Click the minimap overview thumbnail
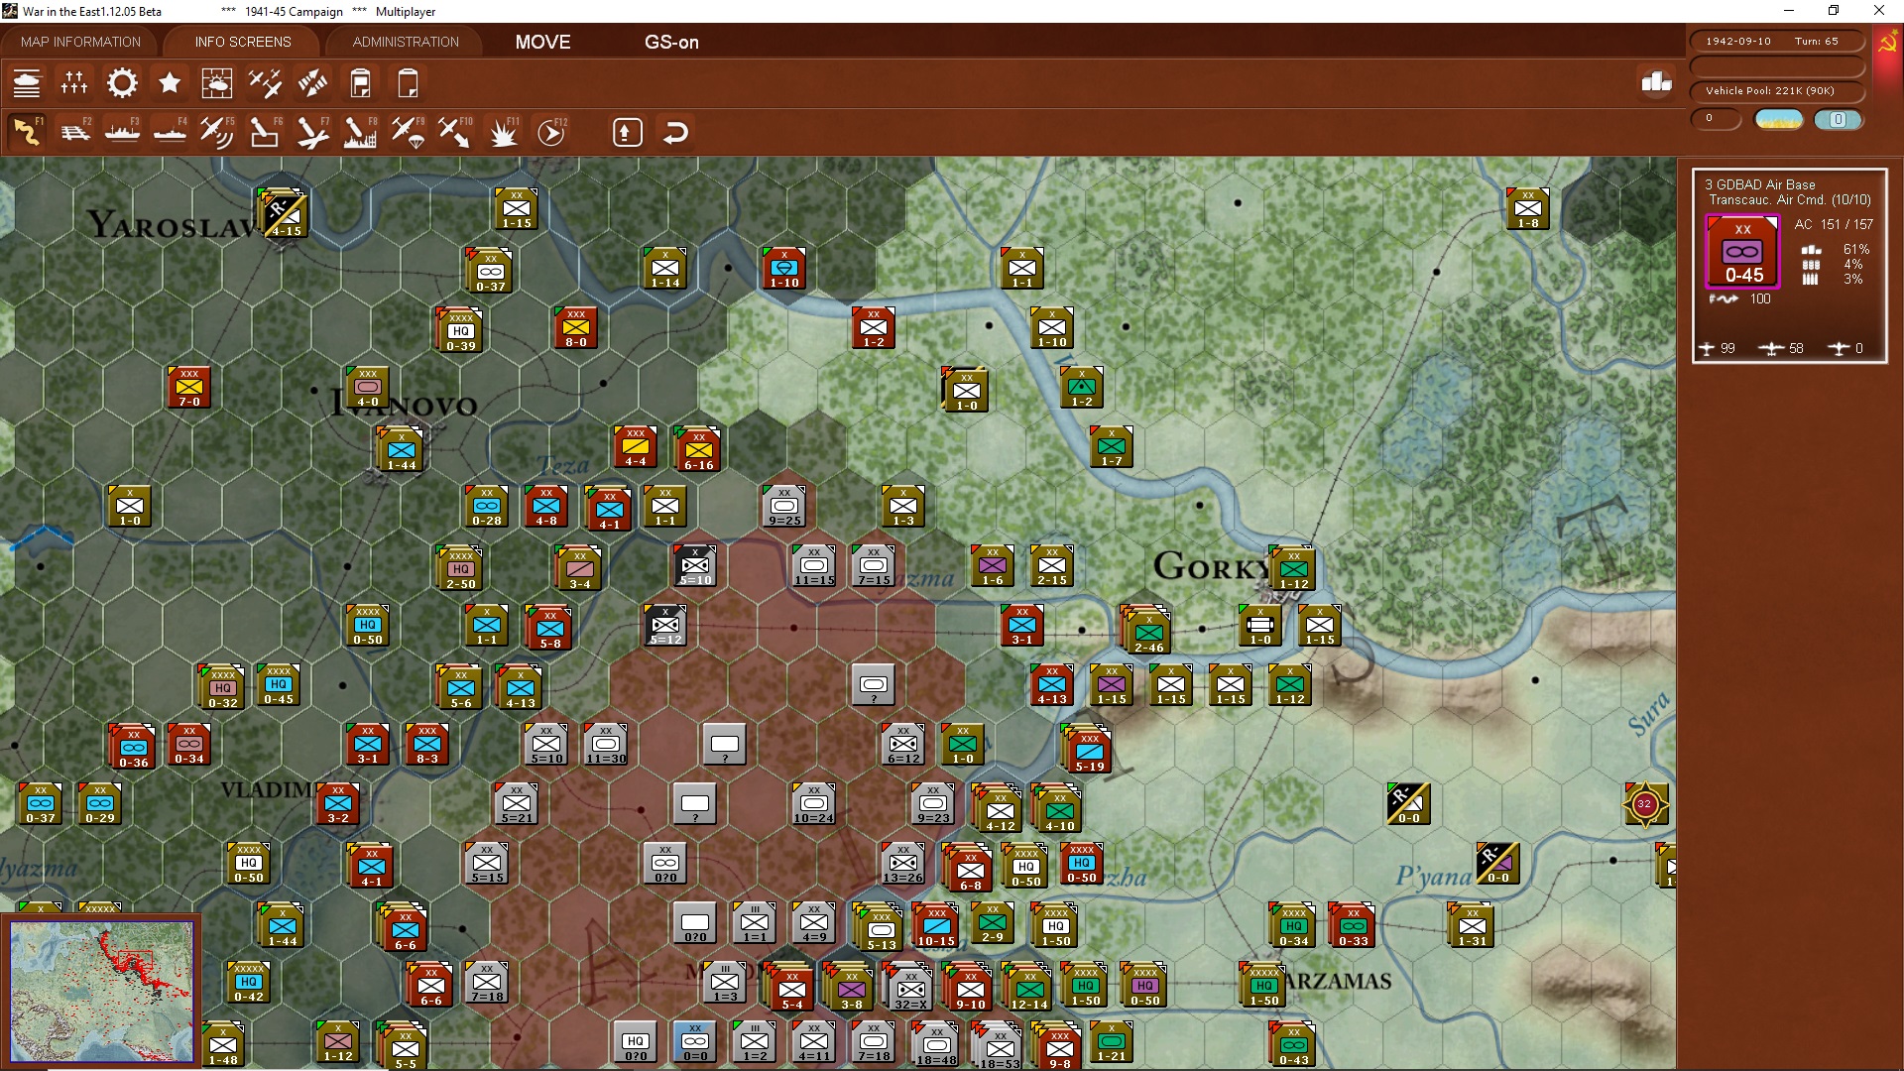 (x=101, y=991)
